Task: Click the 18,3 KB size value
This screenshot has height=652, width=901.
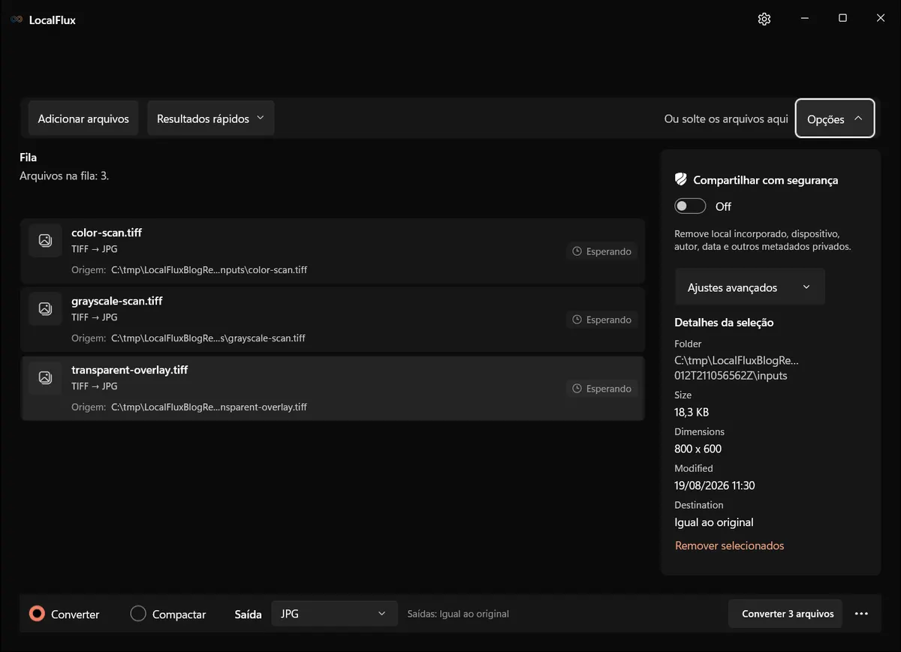Action: tap(692, 412)
